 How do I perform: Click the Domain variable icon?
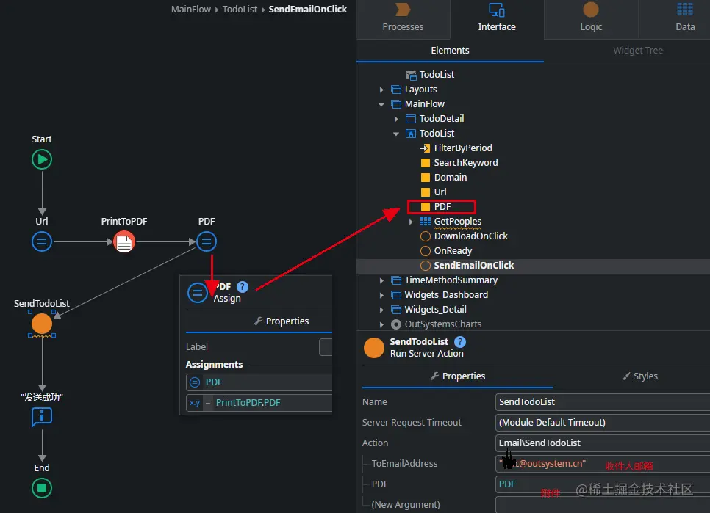click(x=425, y=178)
